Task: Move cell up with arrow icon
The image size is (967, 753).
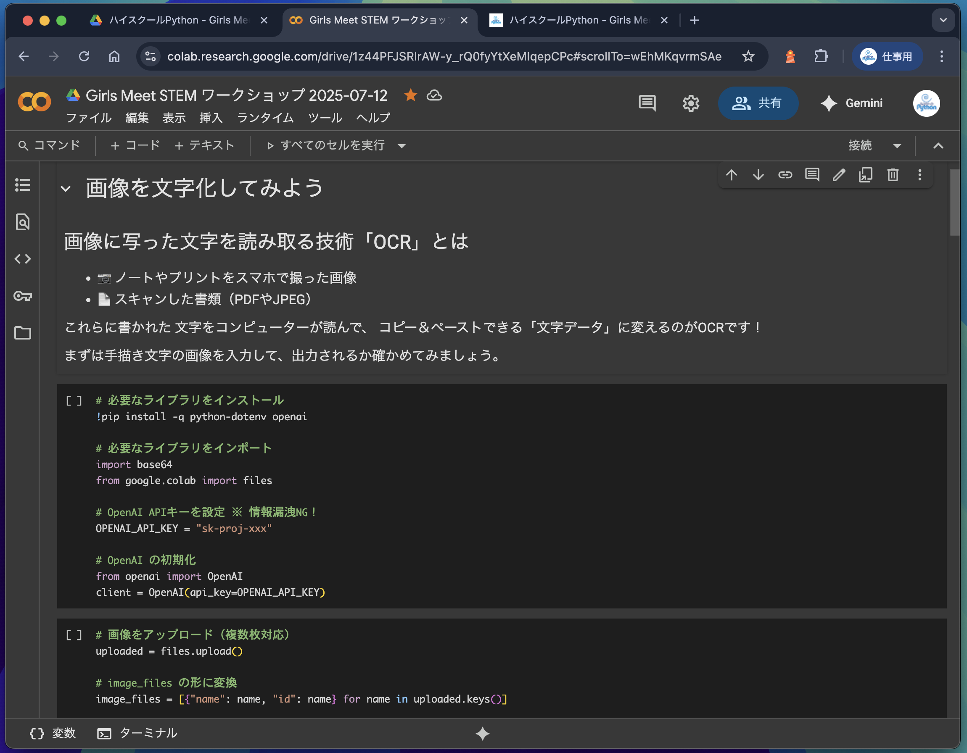Action: 732,175
